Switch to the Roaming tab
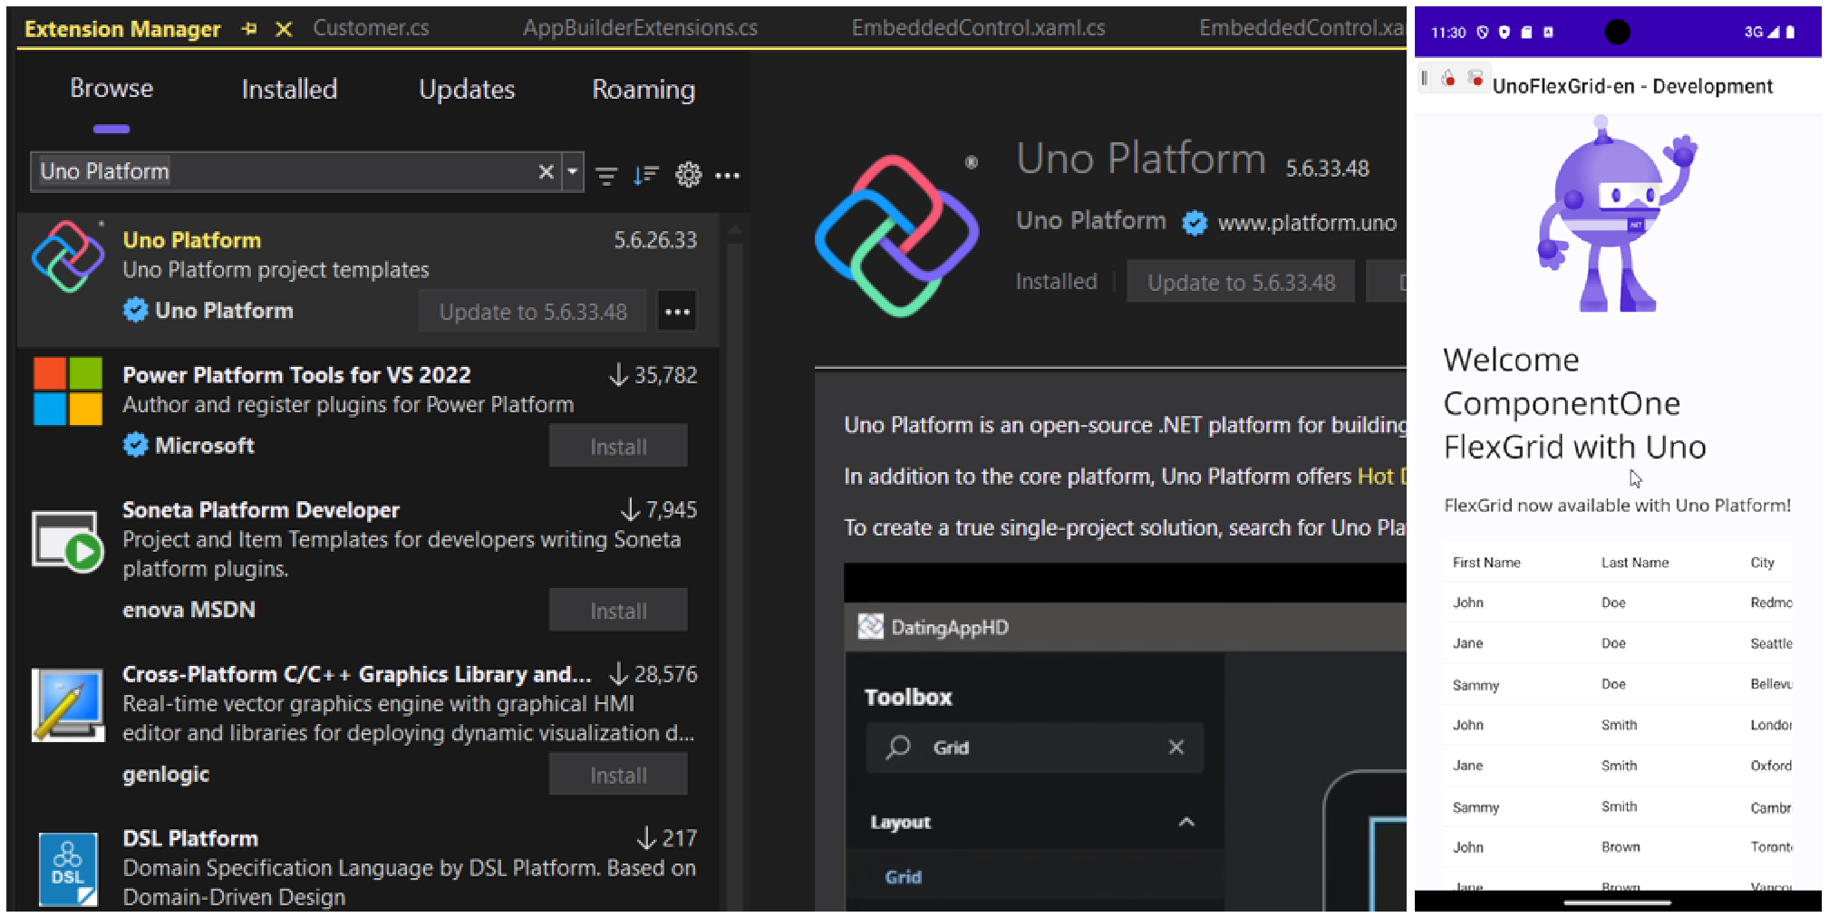The width and height of the screenshot is (1829, 917). click(x=644, y=89)
